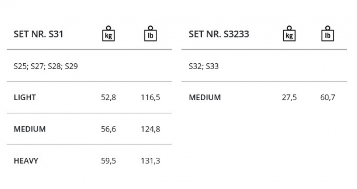Select the MEDIUM row label in S31 table
357x189 pixels.
(30, 129)
